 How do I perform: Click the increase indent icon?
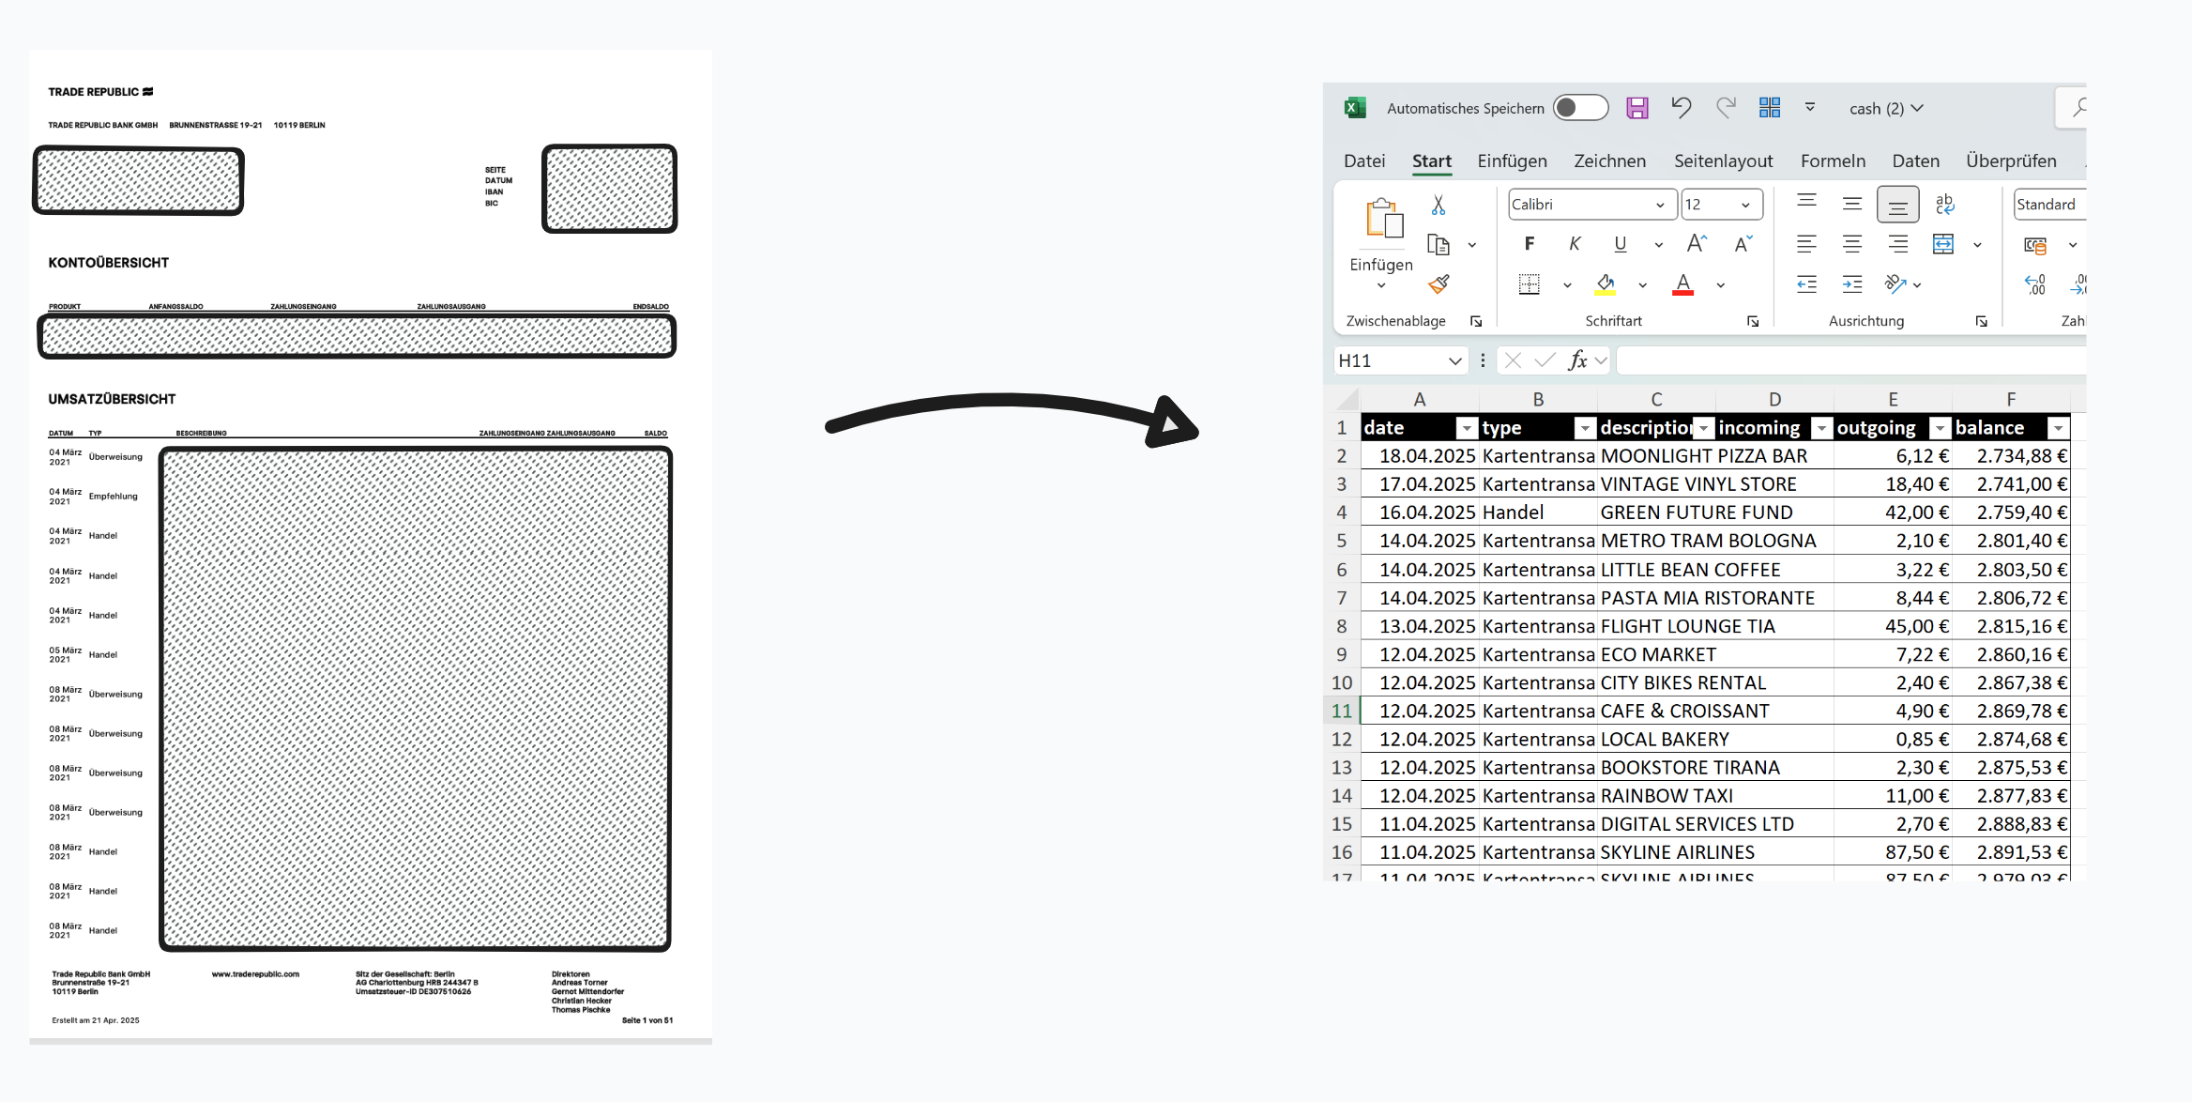coord(1851,283)
